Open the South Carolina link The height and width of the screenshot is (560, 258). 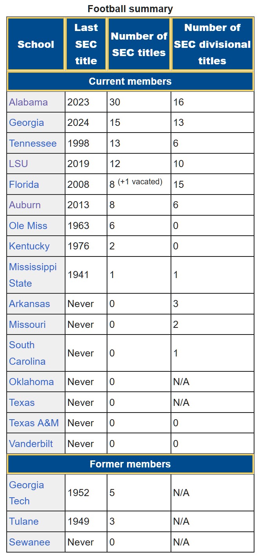(x=27, y=353)
